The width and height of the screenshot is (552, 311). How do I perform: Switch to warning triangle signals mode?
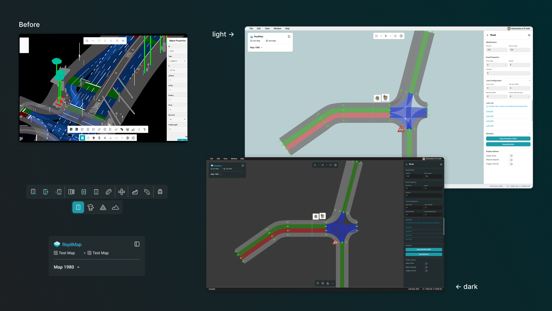pos(103,207)
